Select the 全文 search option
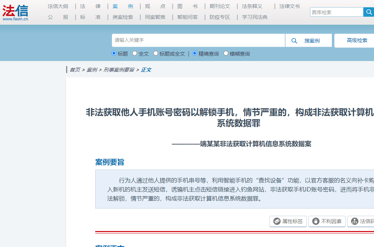Viewport: 374px width, 247px height. point(135,53)
